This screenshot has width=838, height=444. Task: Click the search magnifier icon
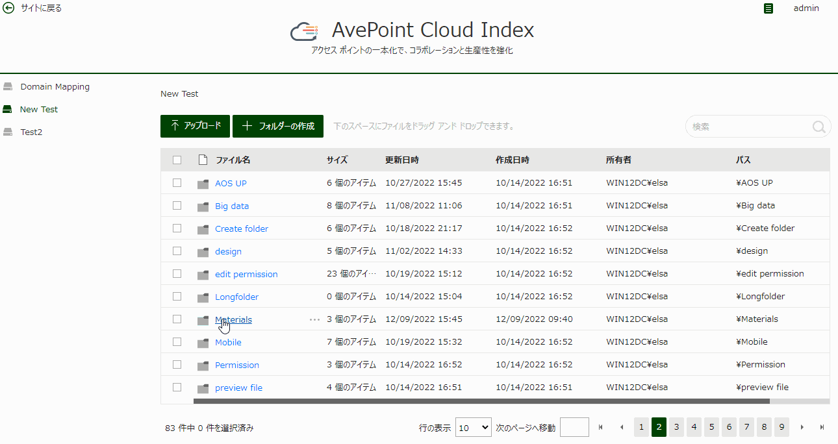[819, 127]
